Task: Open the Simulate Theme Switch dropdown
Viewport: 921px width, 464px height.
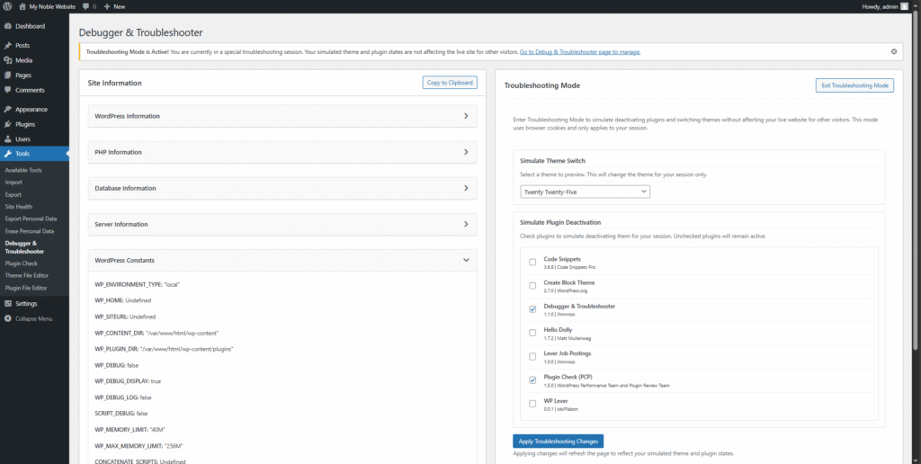Action: [x=585, y=192]
